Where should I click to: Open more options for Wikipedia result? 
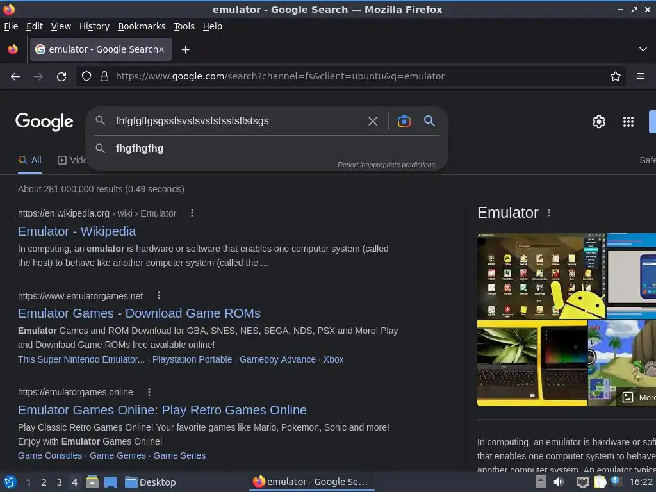(x=192, y=213)
